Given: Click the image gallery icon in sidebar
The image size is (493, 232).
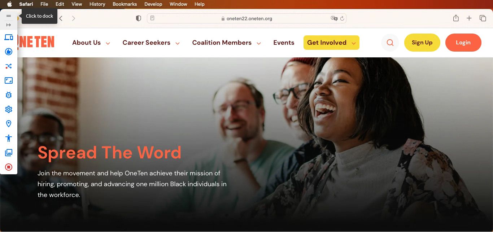Looking at the screenshot, I should [x=9, y=153].
